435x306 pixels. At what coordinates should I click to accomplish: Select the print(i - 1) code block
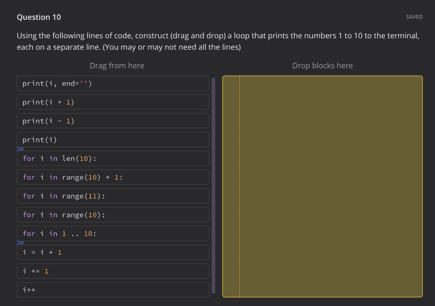click(113, 121)
